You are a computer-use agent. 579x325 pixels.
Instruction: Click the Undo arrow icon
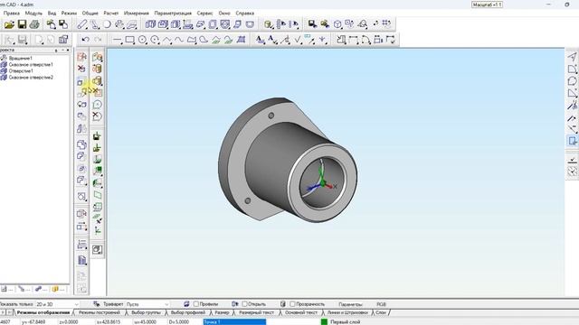tap(85, 40)
